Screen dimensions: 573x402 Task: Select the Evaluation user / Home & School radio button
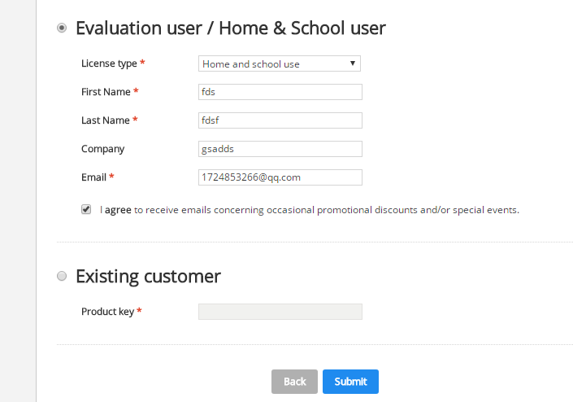click(62, 28)
